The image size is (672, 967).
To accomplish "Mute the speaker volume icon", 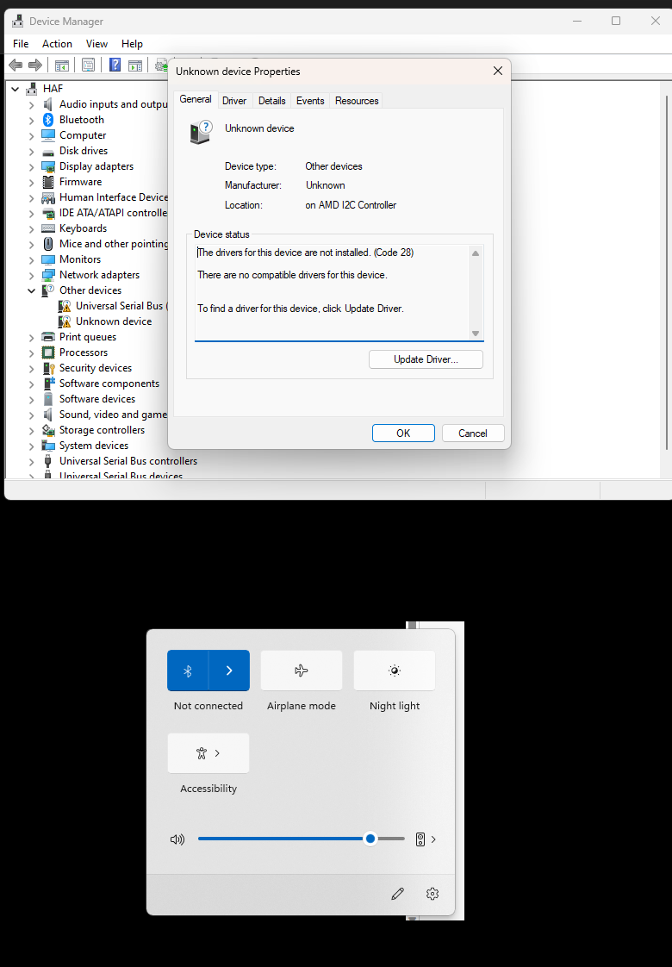I will coord(177,839).
